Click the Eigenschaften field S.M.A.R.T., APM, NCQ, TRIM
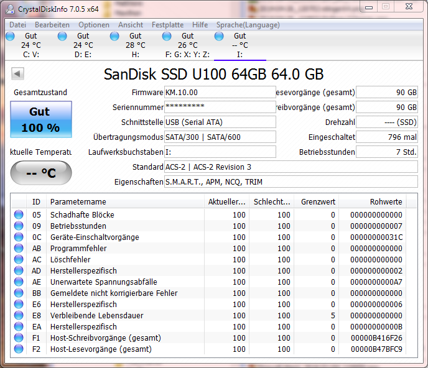The width and height of the screenshot is (428, 368). [x=291, y=182]
